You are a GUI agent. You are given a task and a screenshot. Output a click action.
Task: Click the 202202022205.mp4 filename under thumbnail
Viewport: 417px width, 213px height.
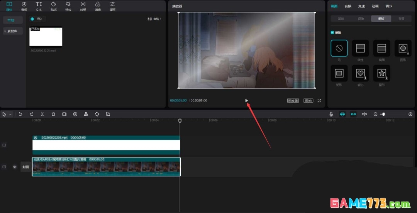43,51
